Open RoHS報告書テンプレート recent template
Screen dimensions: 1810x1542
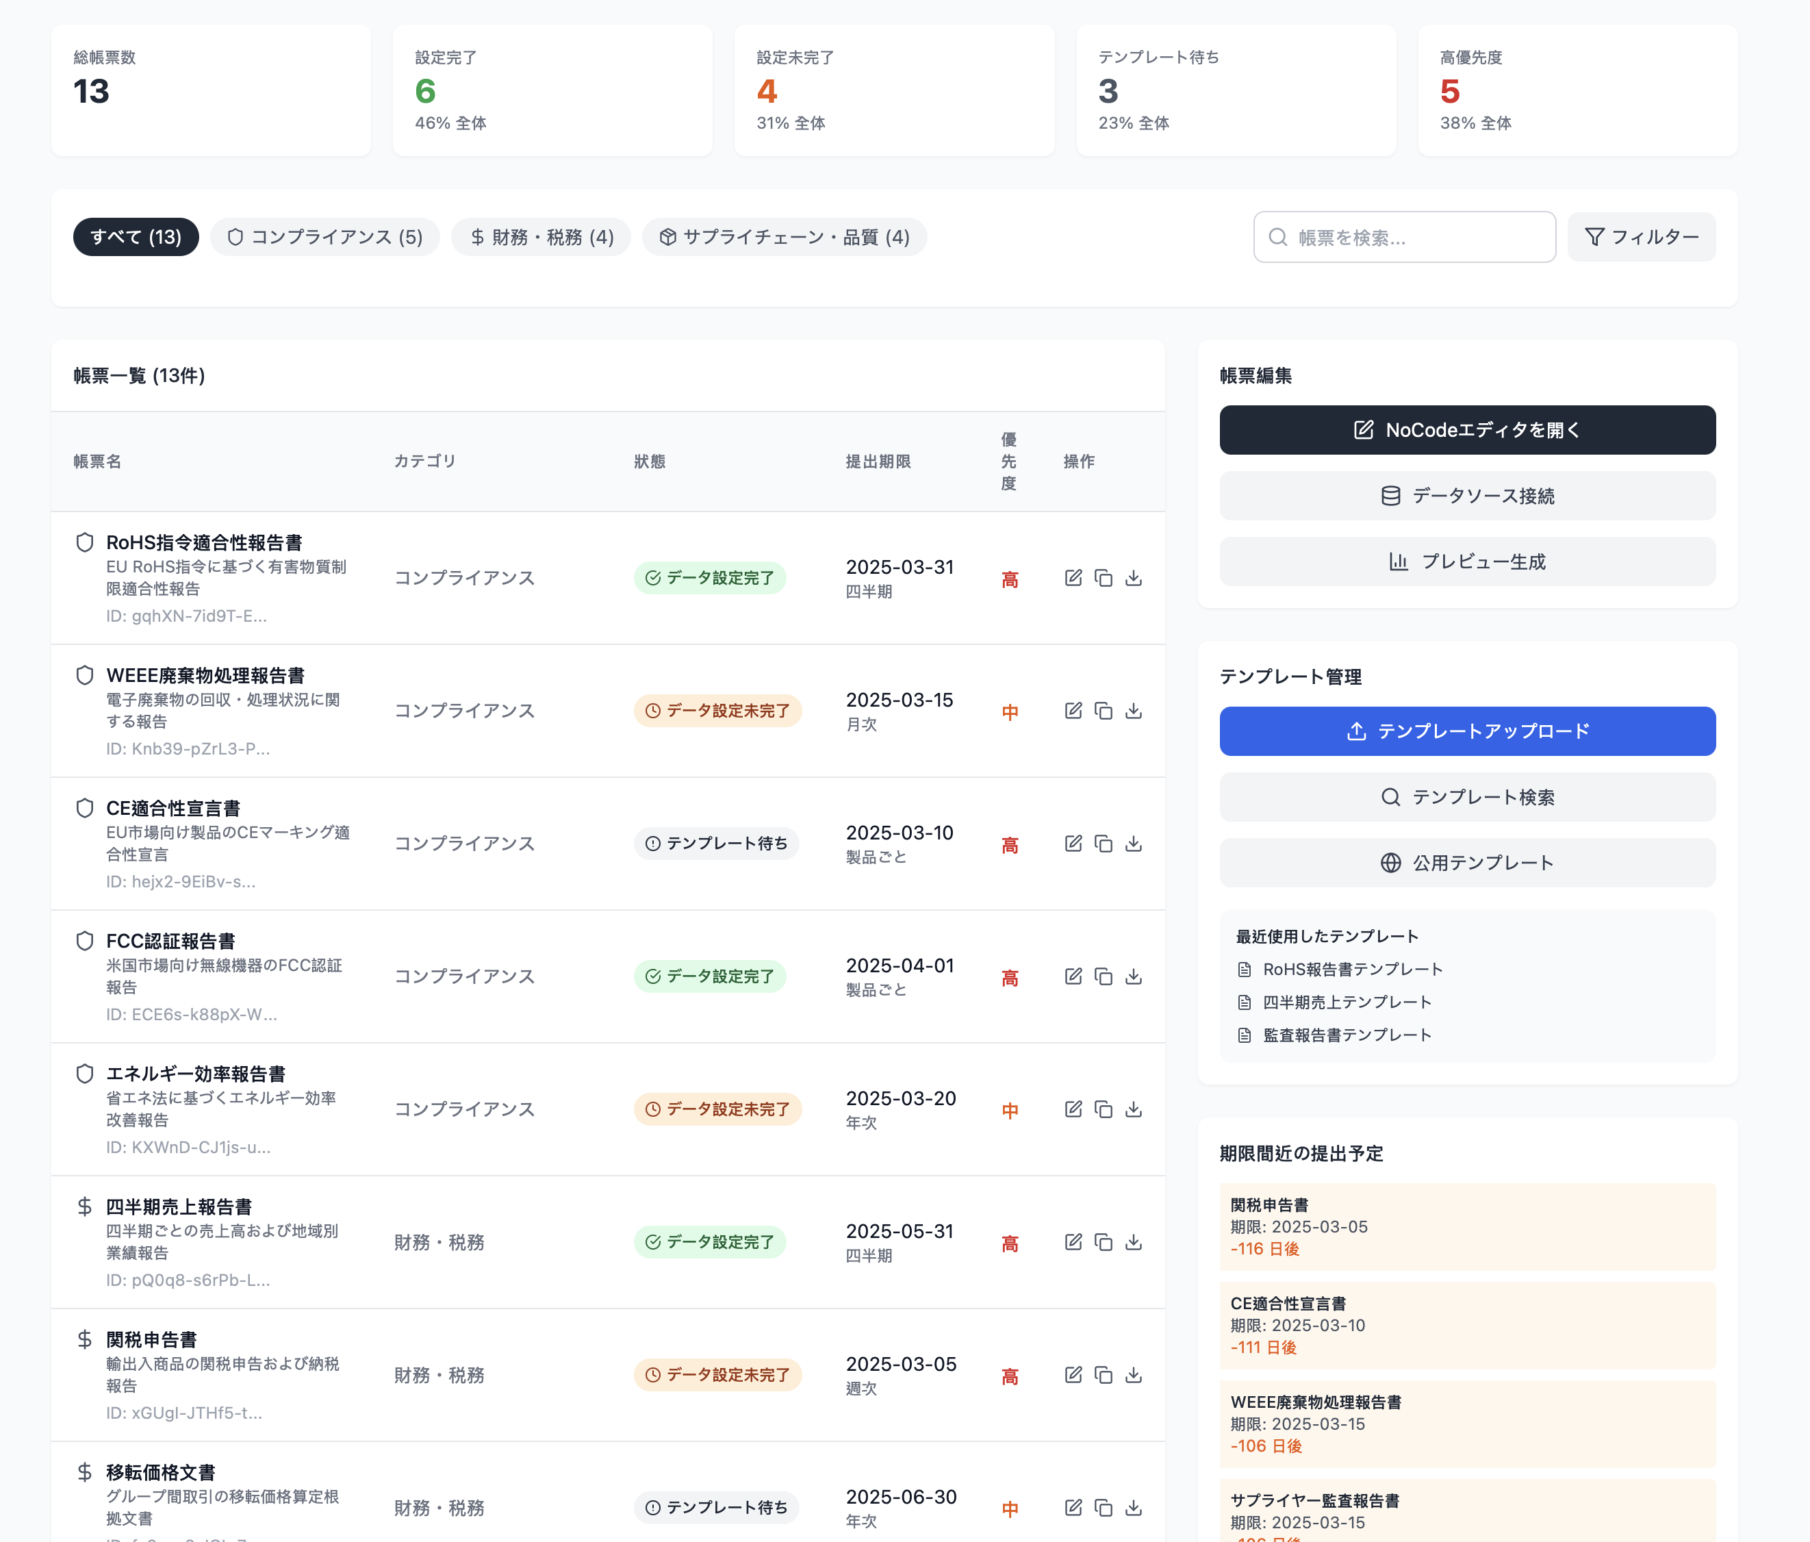1351,969
